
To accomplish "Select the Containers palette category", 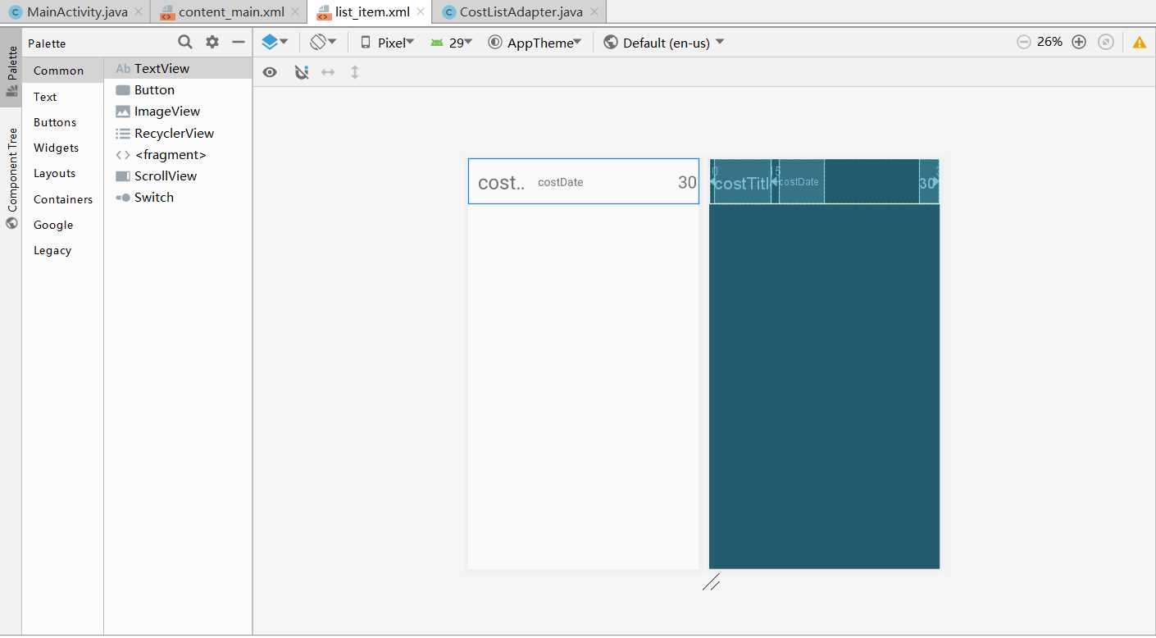I will coord(63,199).
